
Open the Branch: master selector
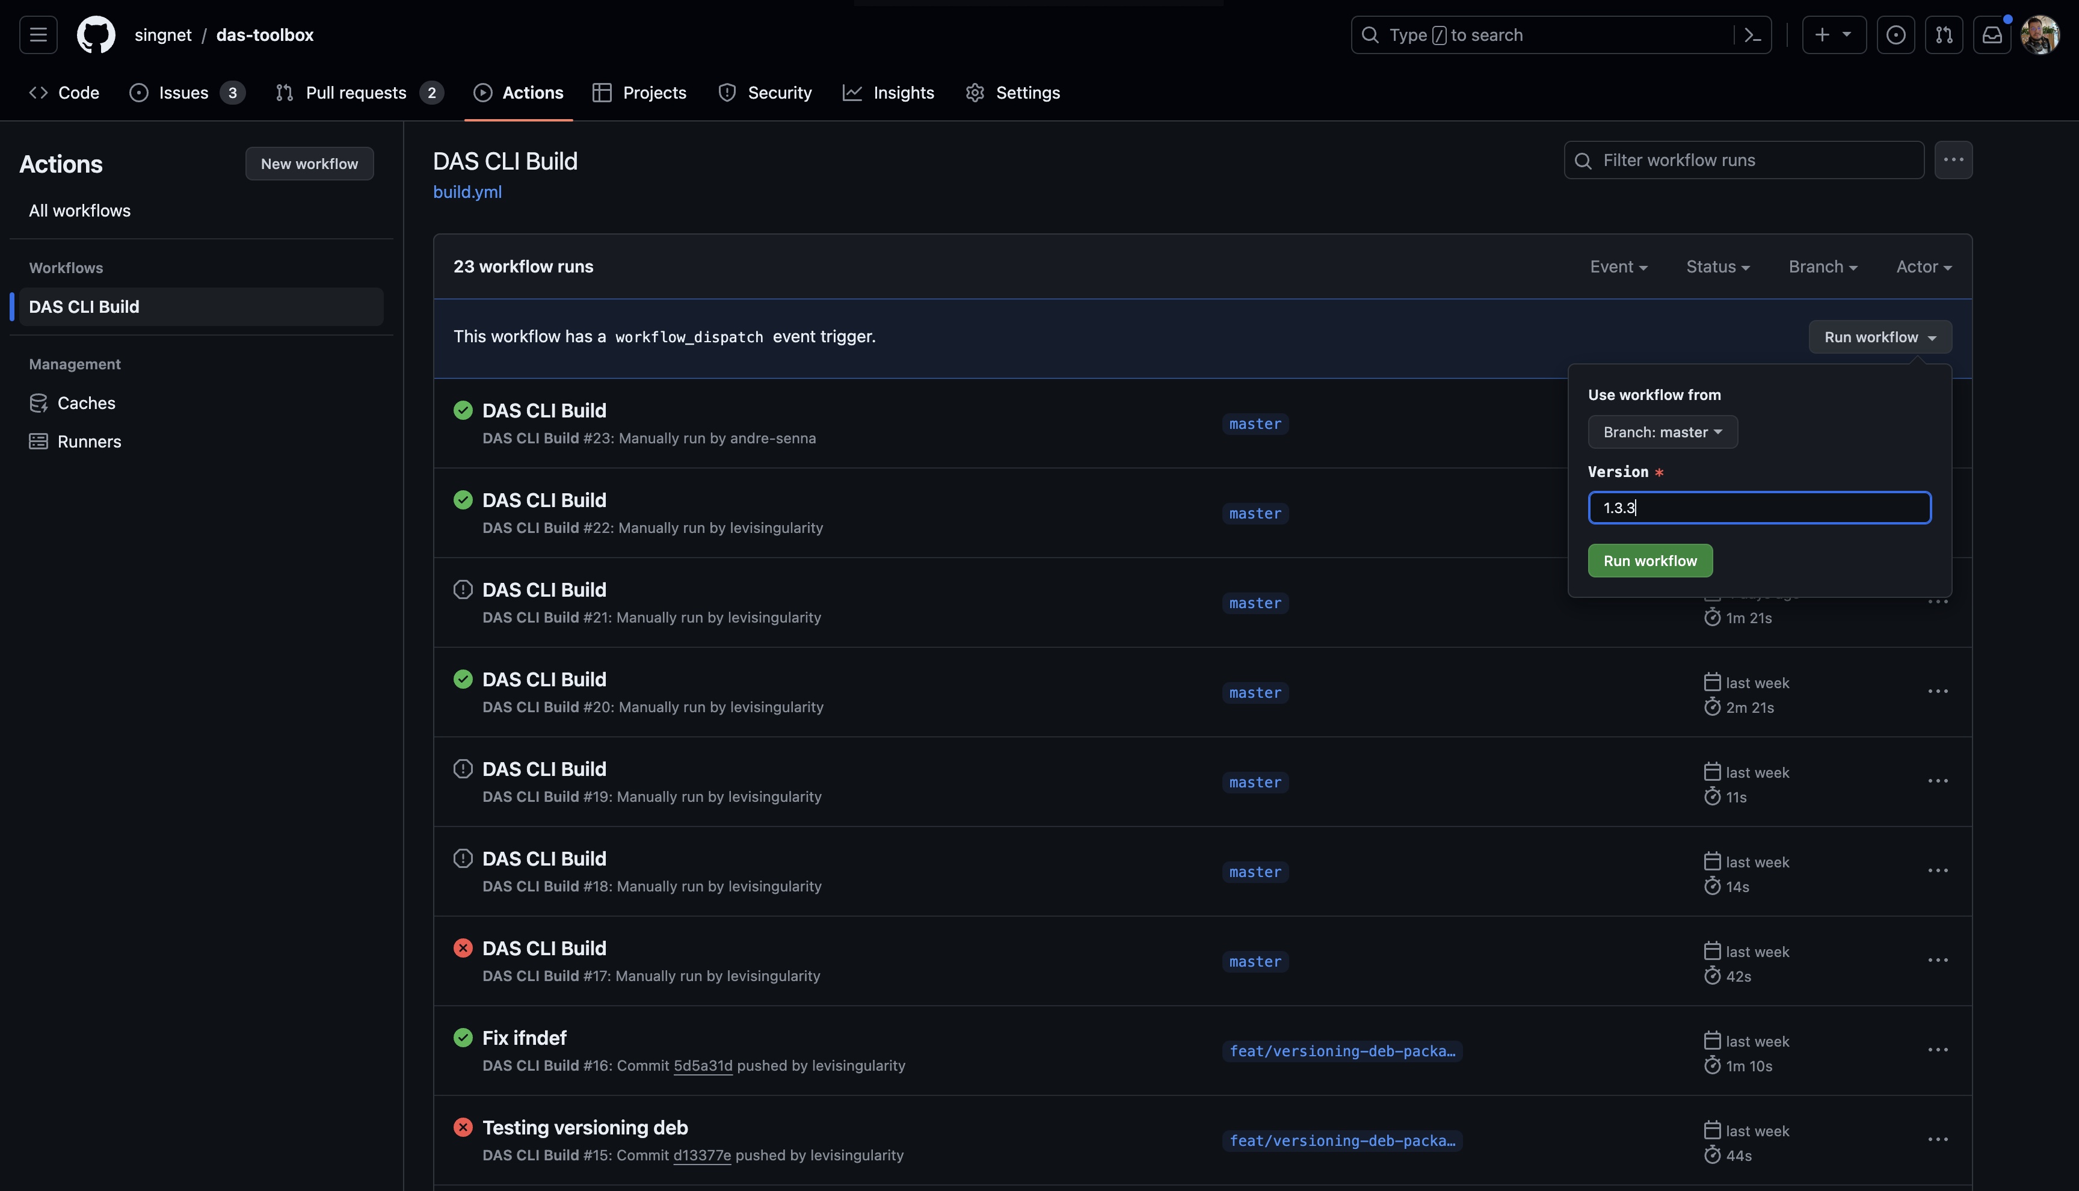point(1663,432)
